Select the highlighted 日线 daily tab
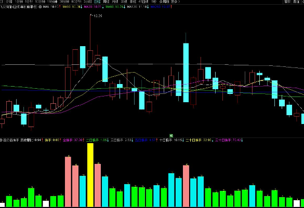 click(97, 2)
